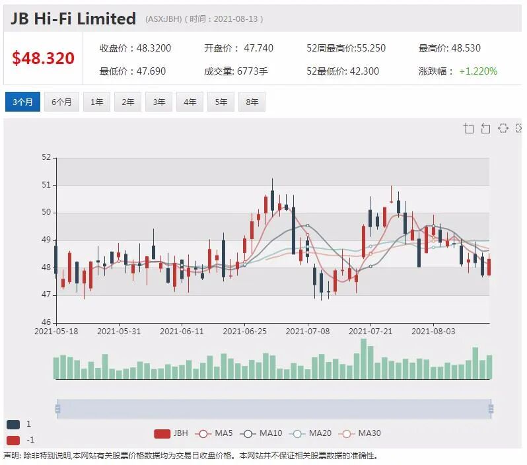Show the 3年 chart period
Screen dimensions: 527x465
click(x=158, y=102)
